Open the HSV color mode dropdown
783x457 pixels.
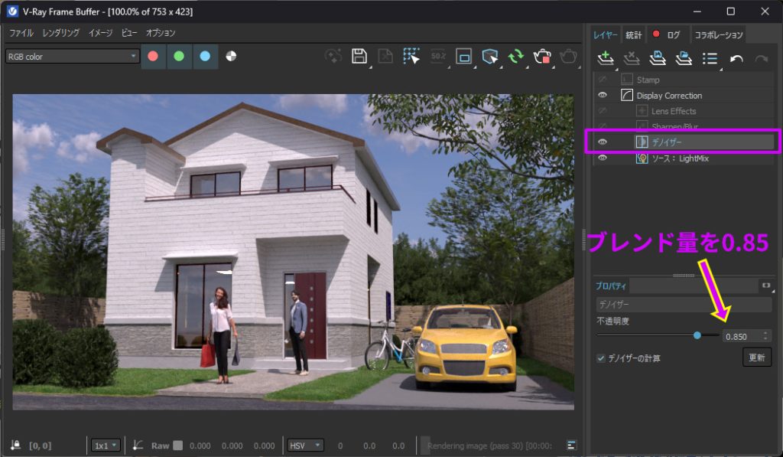click(305, 445)
